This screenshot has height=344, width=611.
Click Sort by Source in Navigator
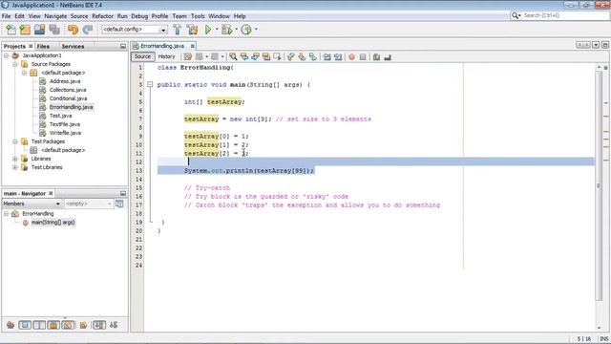pos(114,325)
